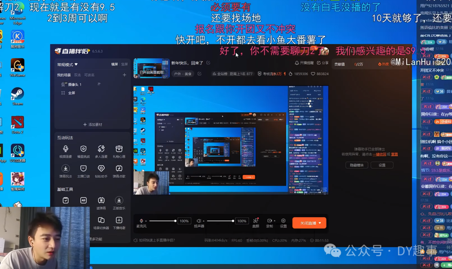452x269 pixels.
Task: Switch to 竖屏 portrait mode
Action: tap(124, 64)
